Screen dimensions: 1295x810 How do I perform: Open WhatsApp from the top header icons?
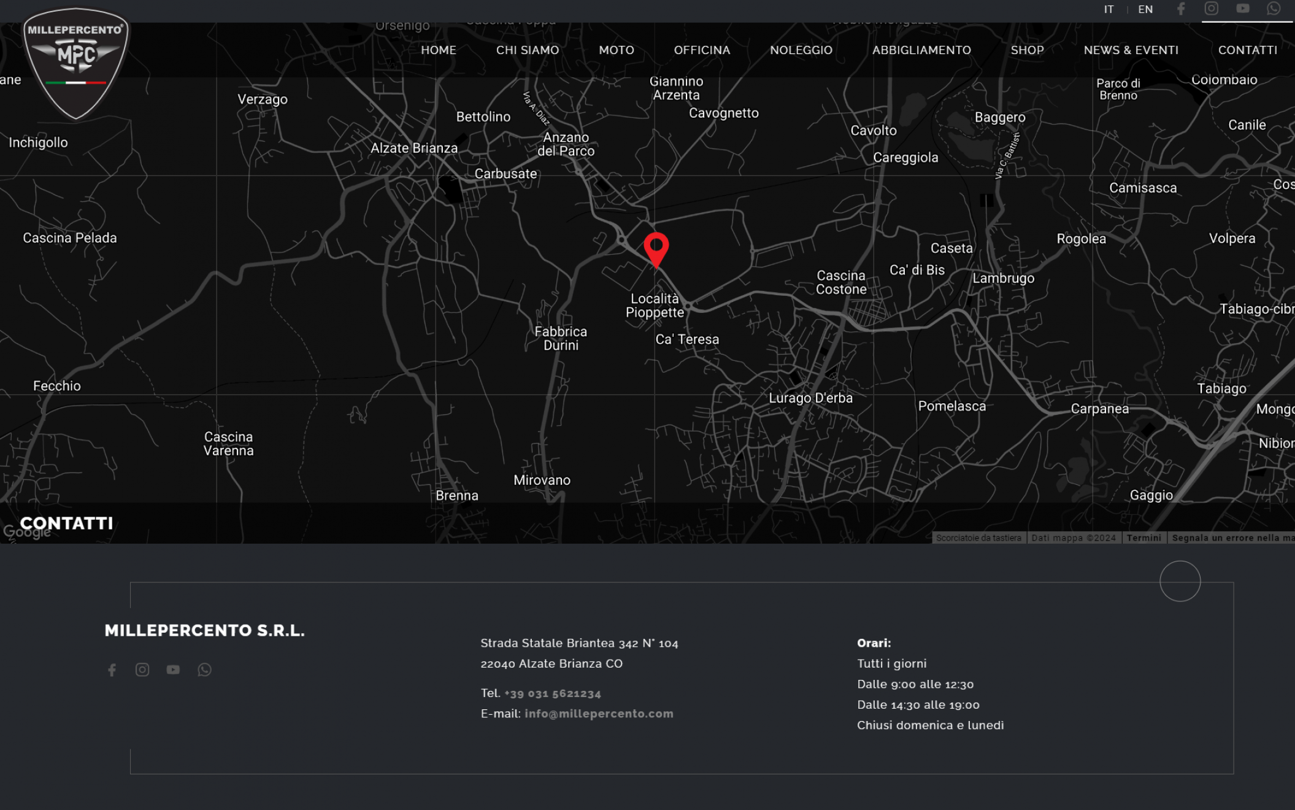click(x=1274, y=9)
